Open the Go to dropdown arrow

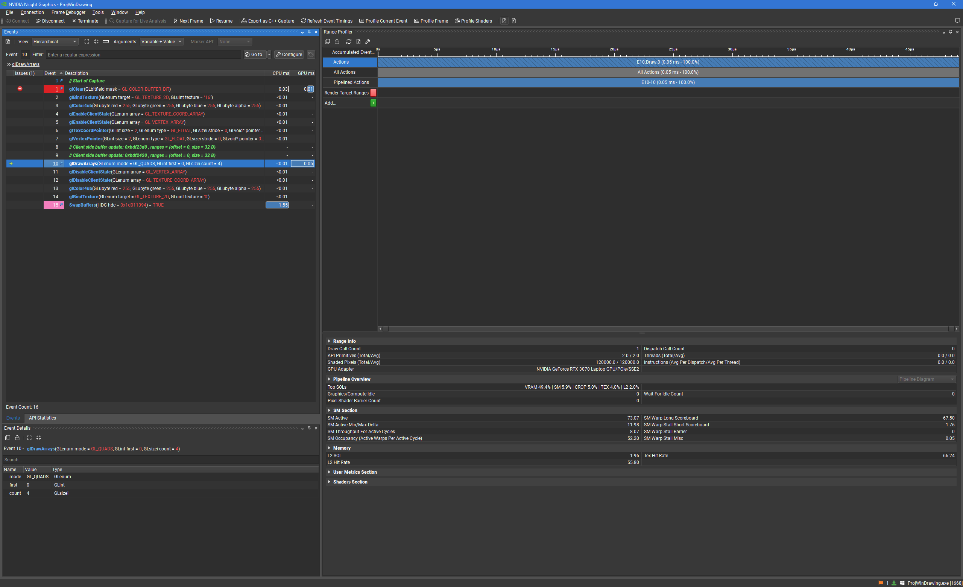pyautogui.click(x=269, y=54)
